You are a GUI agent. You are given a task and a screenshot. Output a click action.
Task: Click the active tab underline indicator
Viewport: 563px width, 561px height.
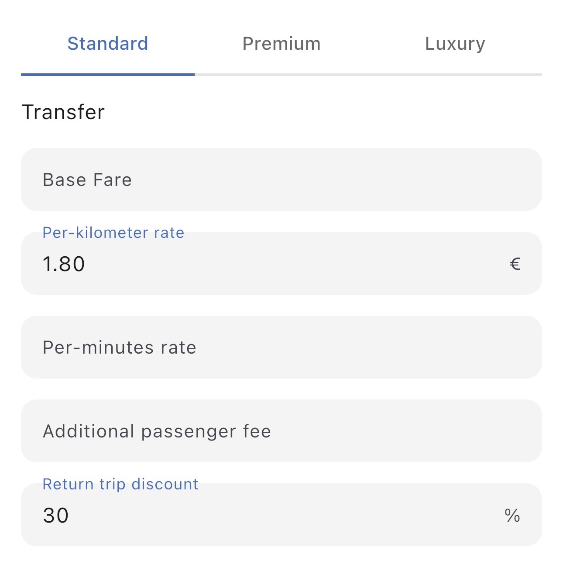[107, 75]
